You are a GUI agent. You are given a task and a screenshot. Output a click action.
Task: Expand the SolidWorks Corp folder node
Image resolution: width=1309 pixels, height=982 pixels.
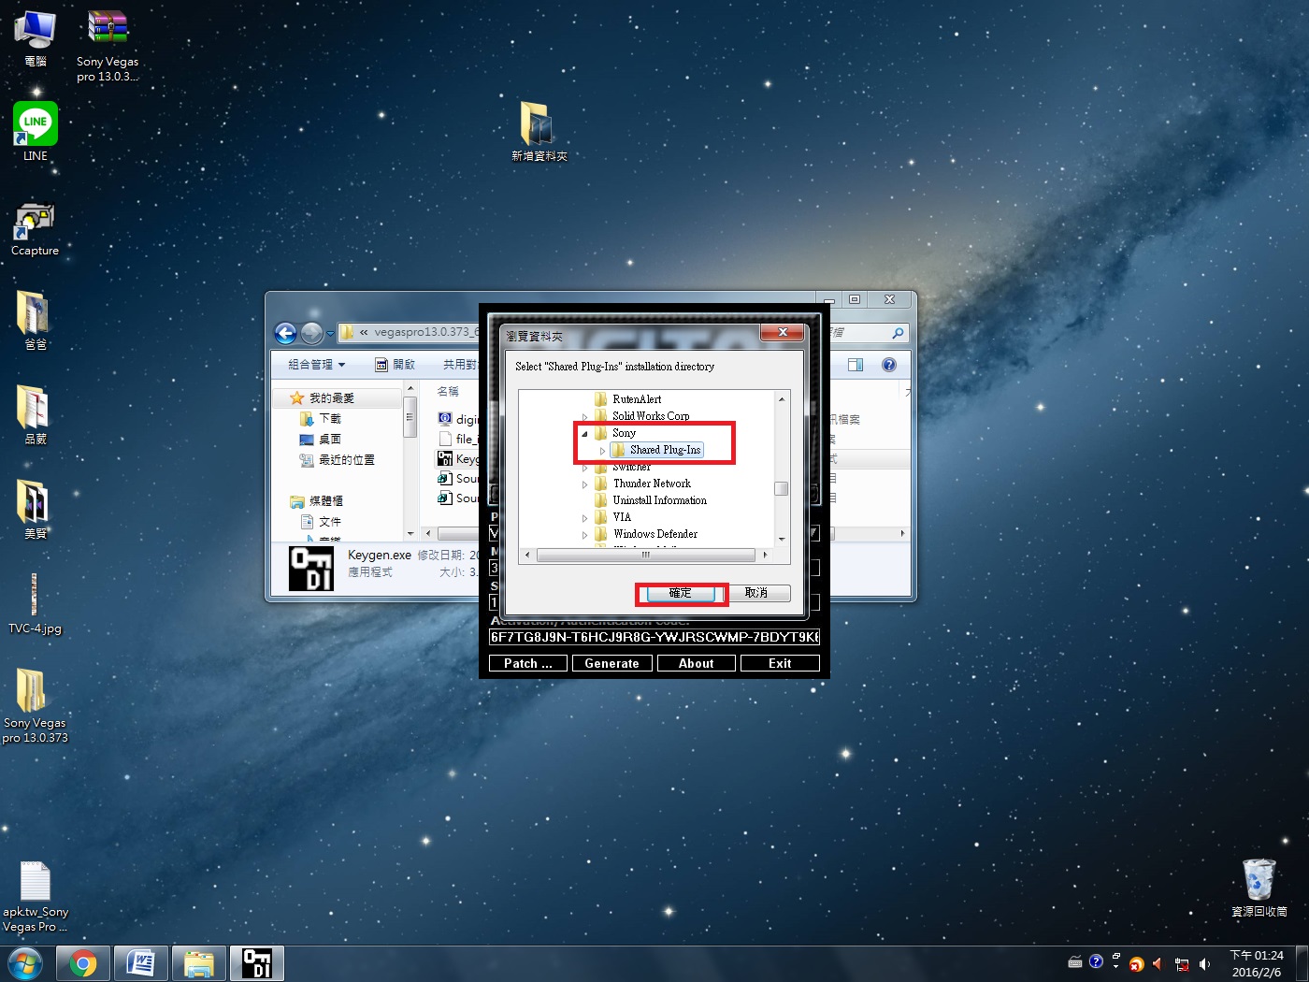pos(585,417)
